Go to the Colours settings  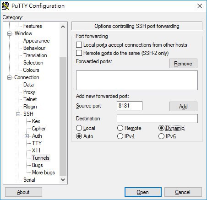coord(31,70)
